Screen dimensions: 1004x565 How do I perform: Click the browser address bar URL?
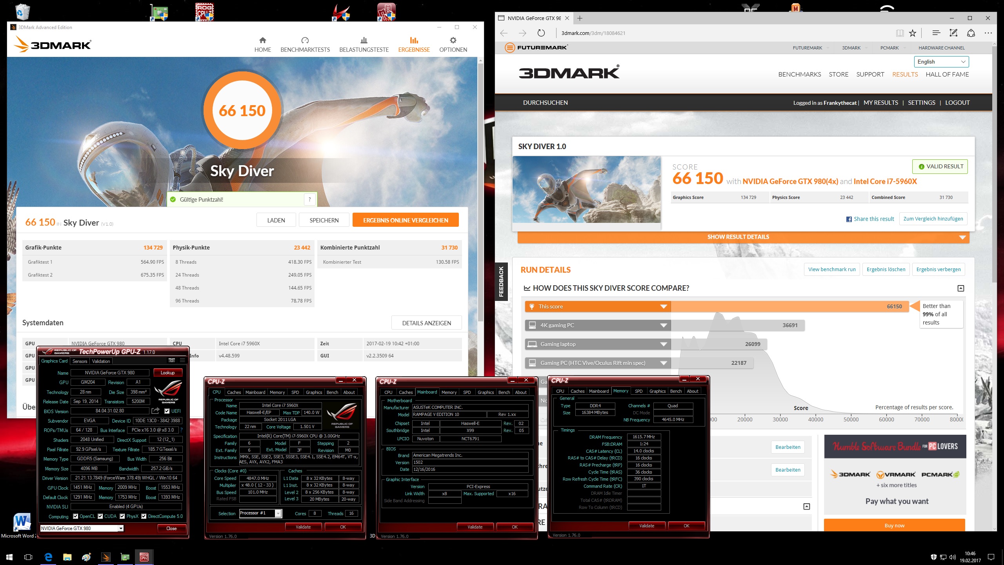coord(593,33)
